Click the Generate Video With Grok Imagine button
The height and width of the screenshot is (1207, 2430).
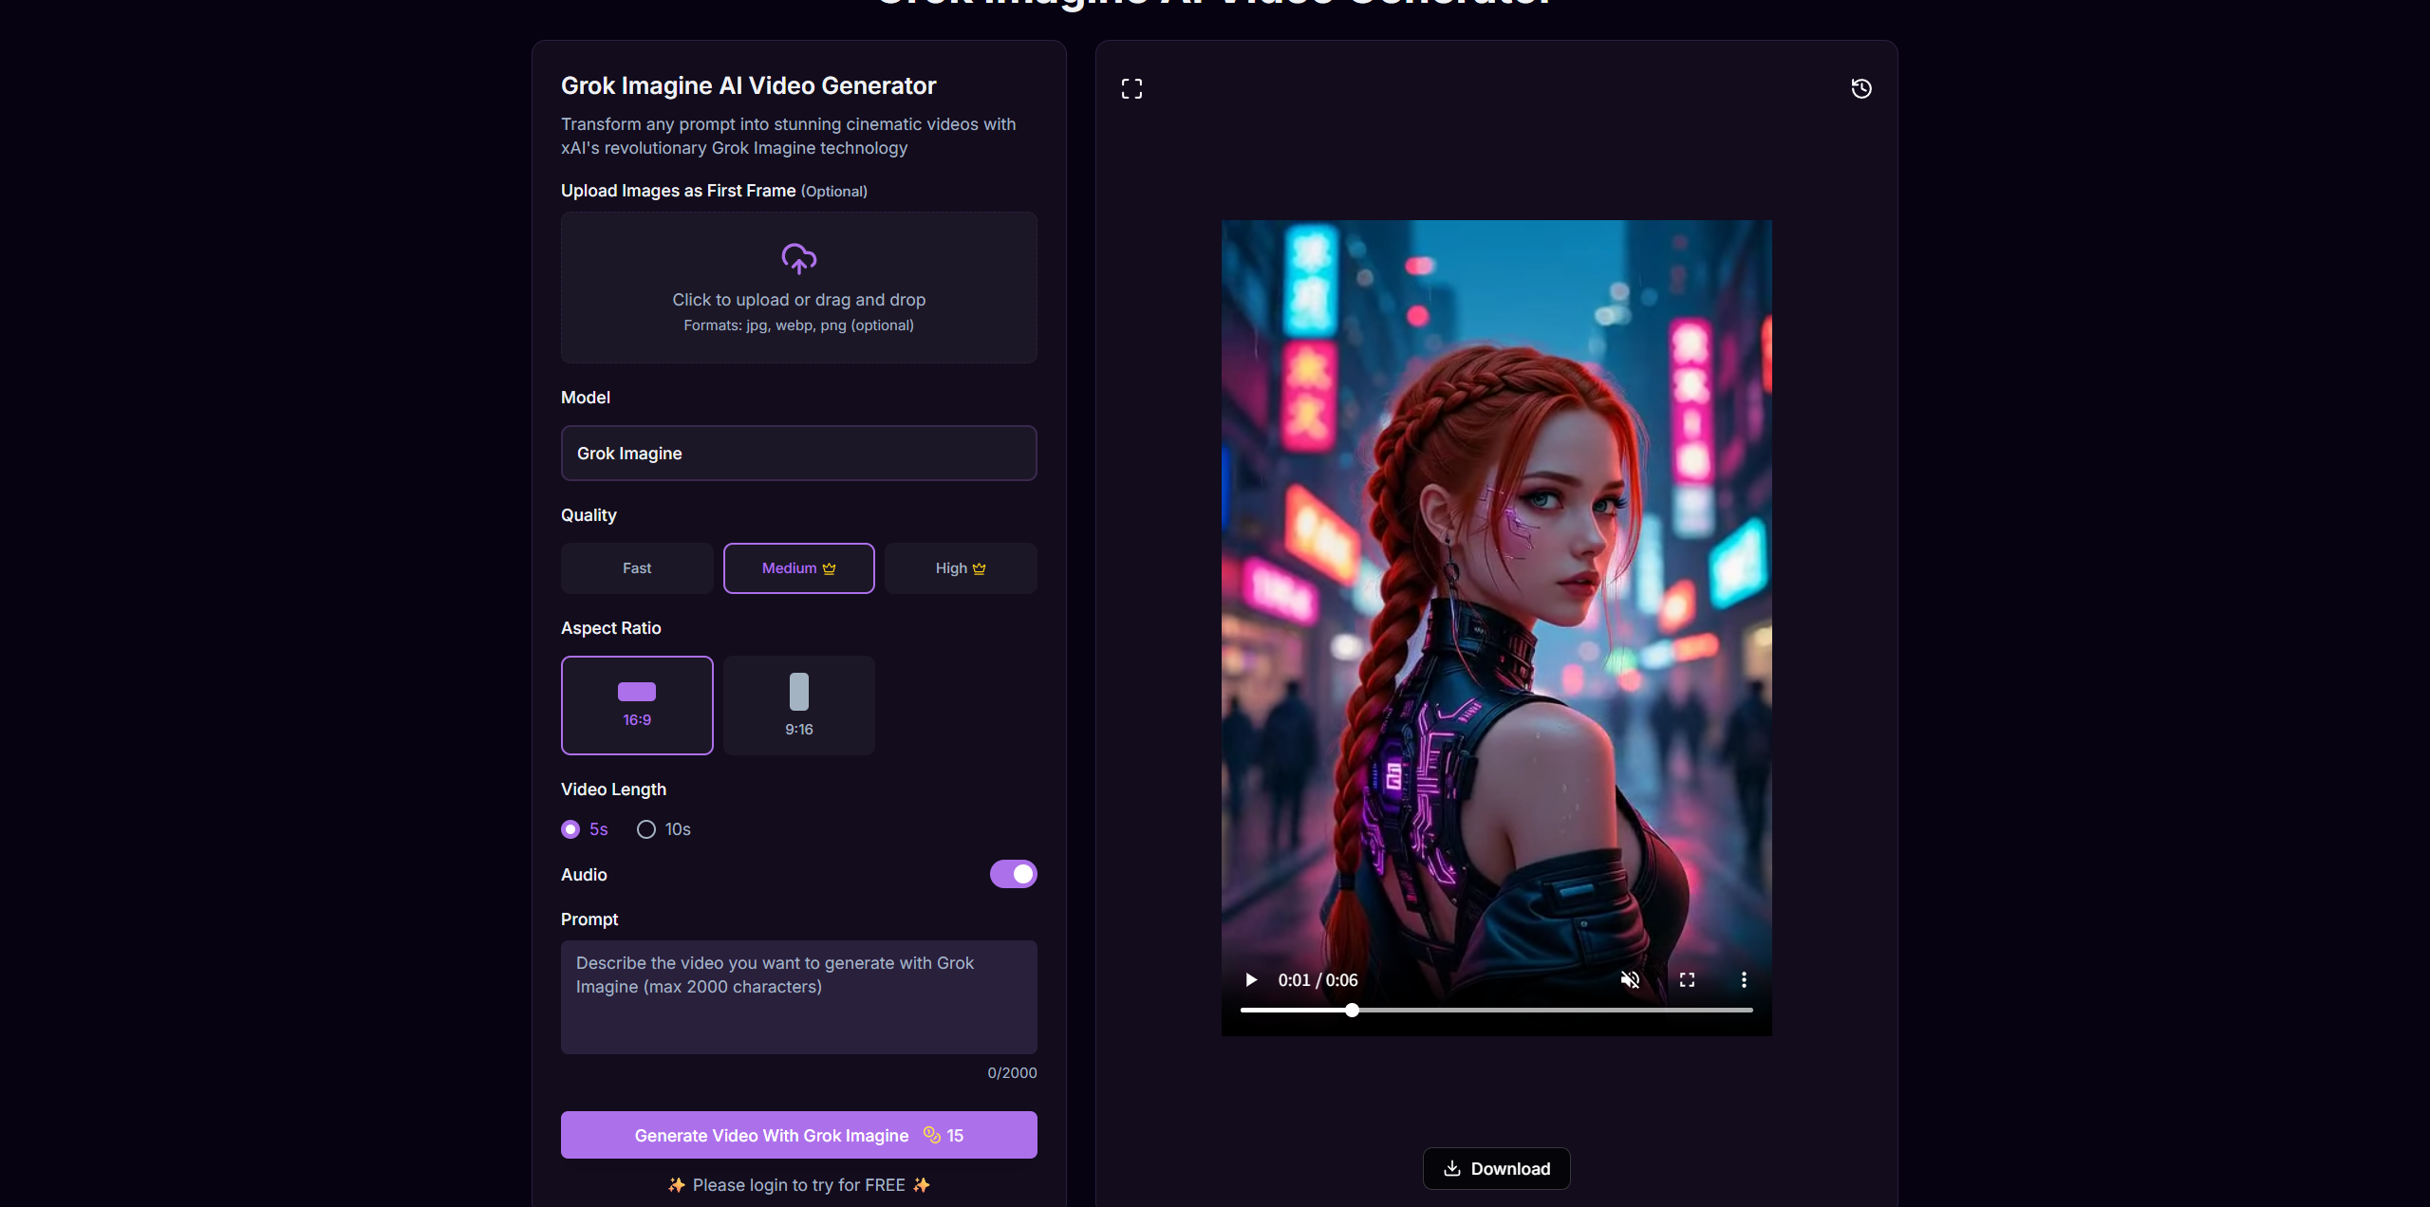click(x=798, y=1135)
